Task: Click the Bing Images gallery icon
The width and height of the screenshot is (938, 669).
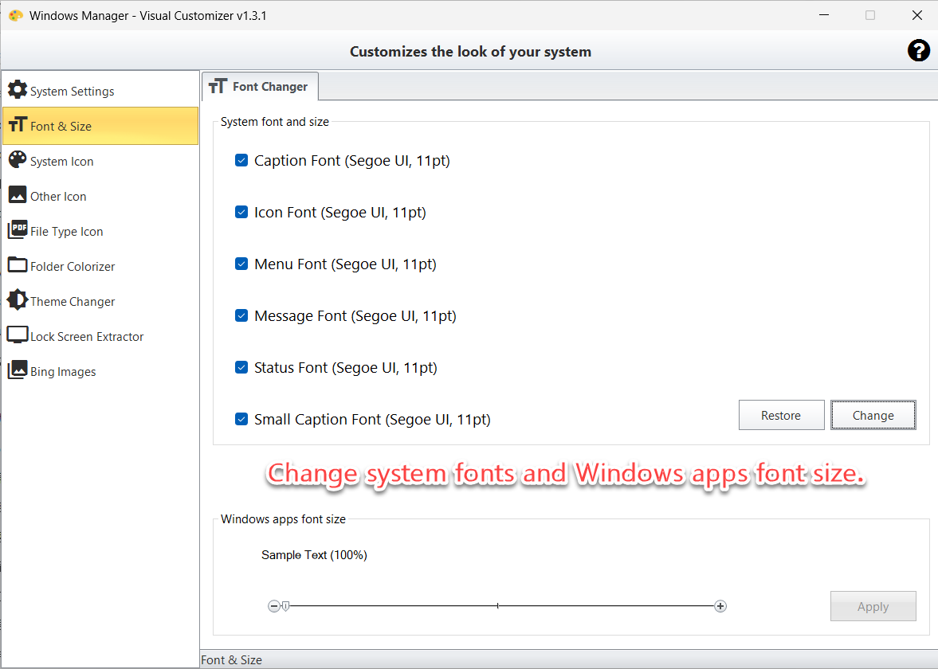Action: click(18, 370)
